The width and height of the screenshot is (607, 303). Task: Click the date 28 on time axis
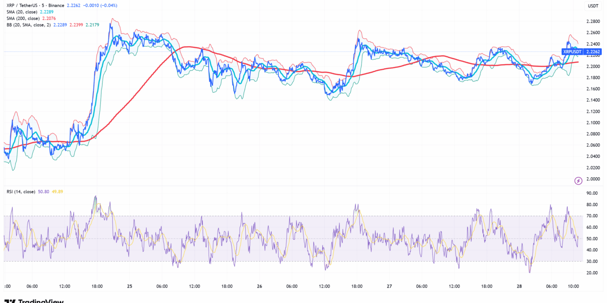point(519,287)
